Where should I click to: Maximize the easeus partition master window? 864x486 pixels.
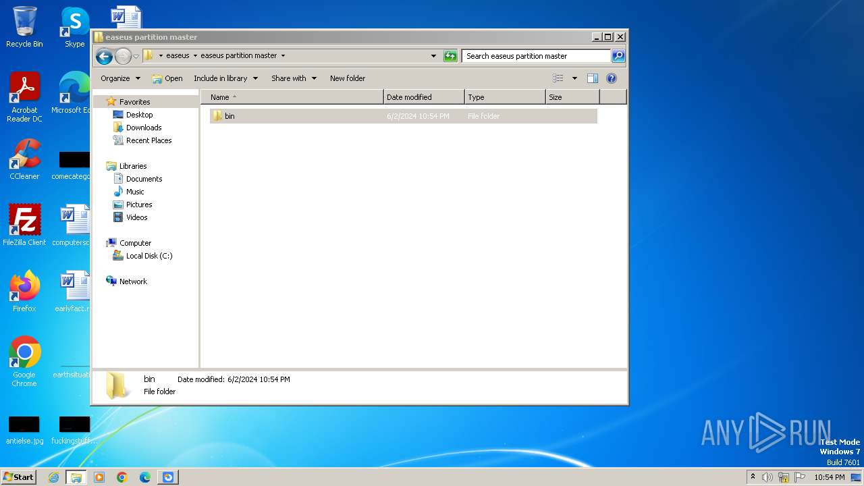[608, 37]
